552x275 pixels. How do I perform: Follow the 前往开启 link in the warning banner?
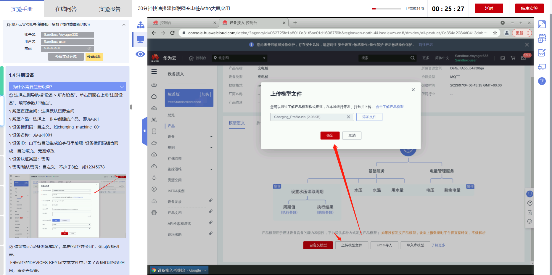click(426, 45)
